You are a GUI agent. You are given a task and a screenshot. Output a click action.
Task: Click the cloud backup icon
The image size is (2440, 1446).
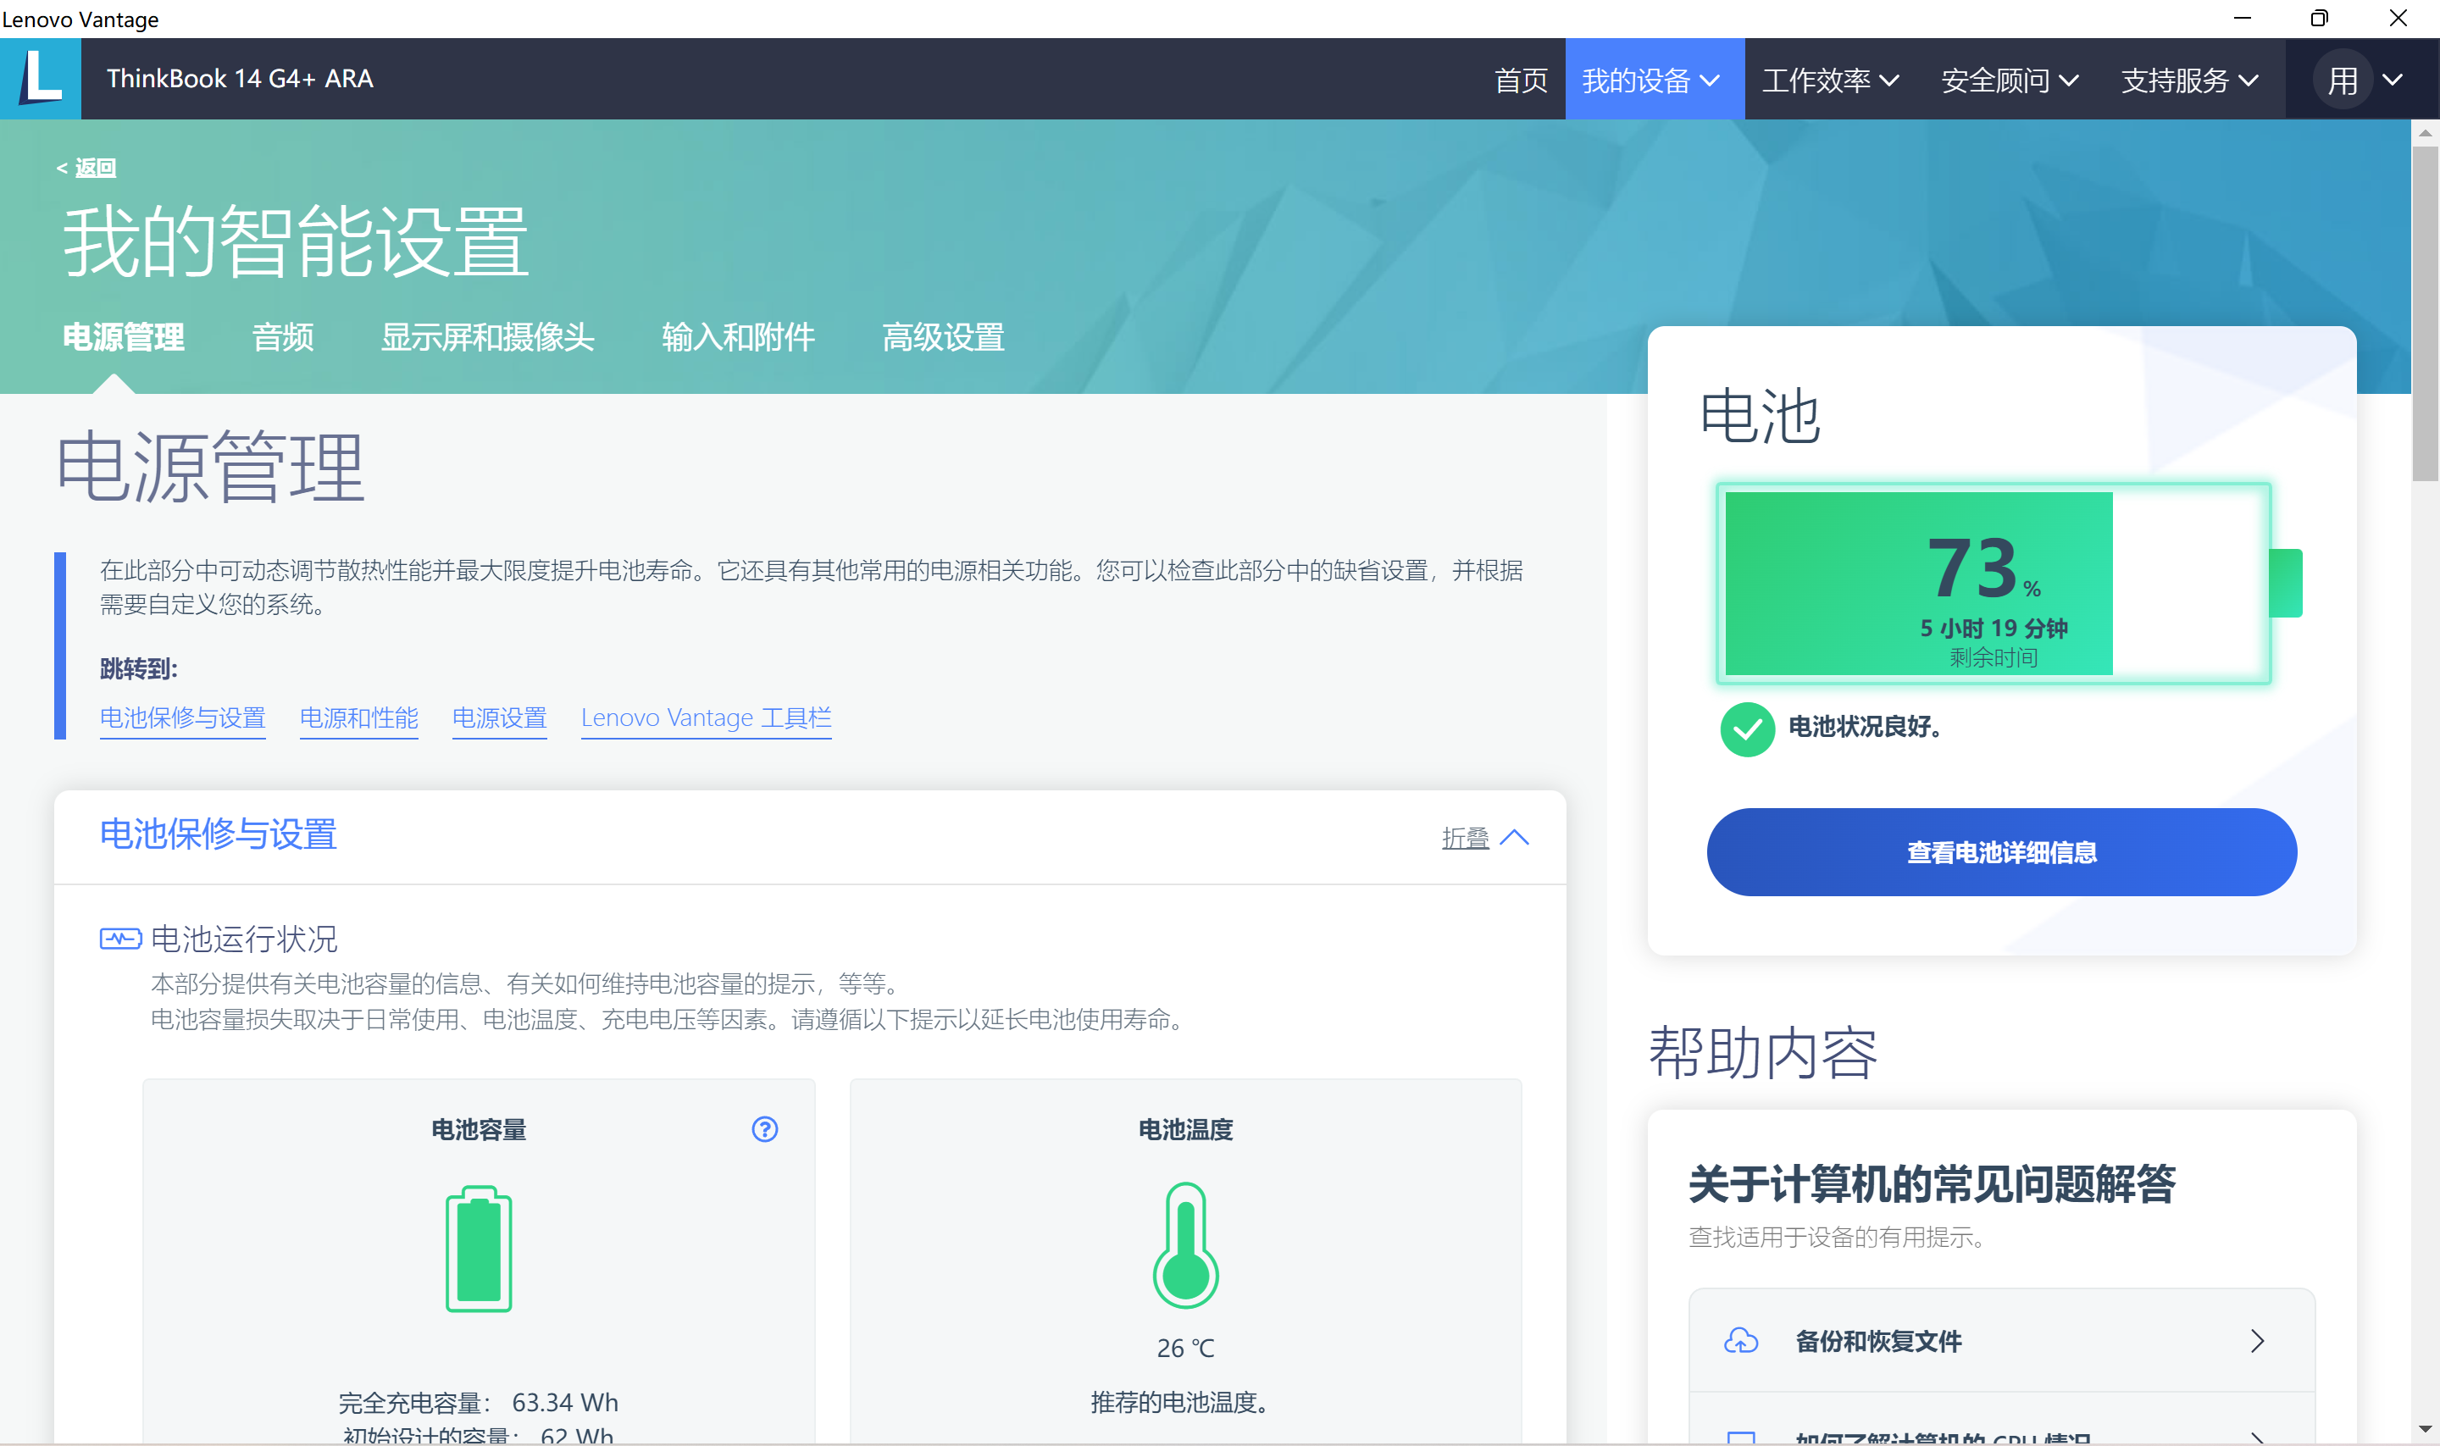(1741, 1342)
